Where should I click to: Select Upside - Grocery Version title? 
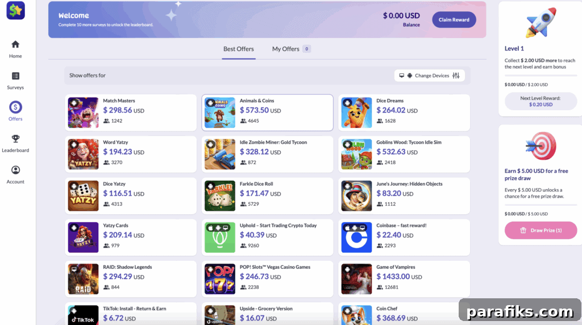[266, 309]
